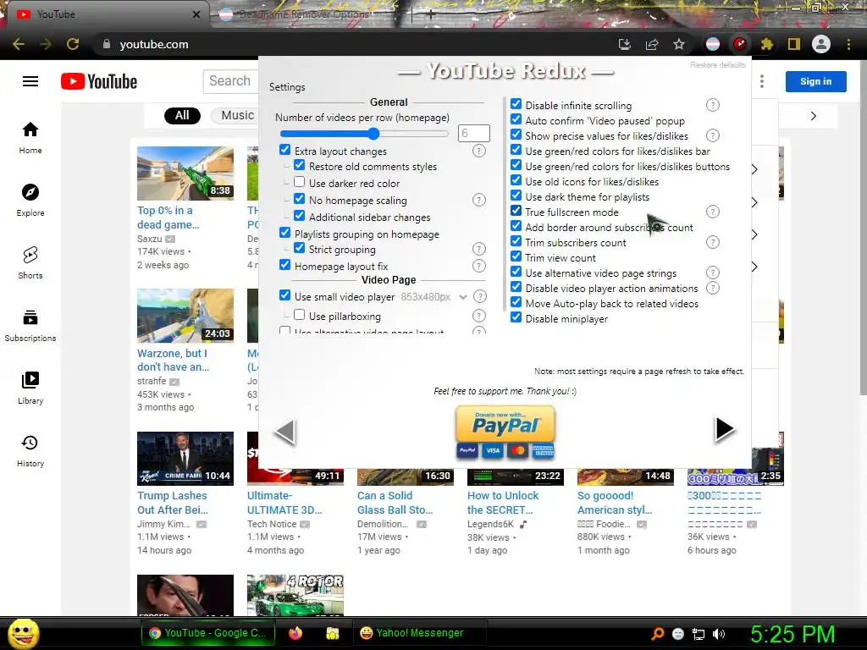Viewport: 867px width, 650px height.
Task: Show help for Use pillarboxing
Action: (x=479, y=316)
